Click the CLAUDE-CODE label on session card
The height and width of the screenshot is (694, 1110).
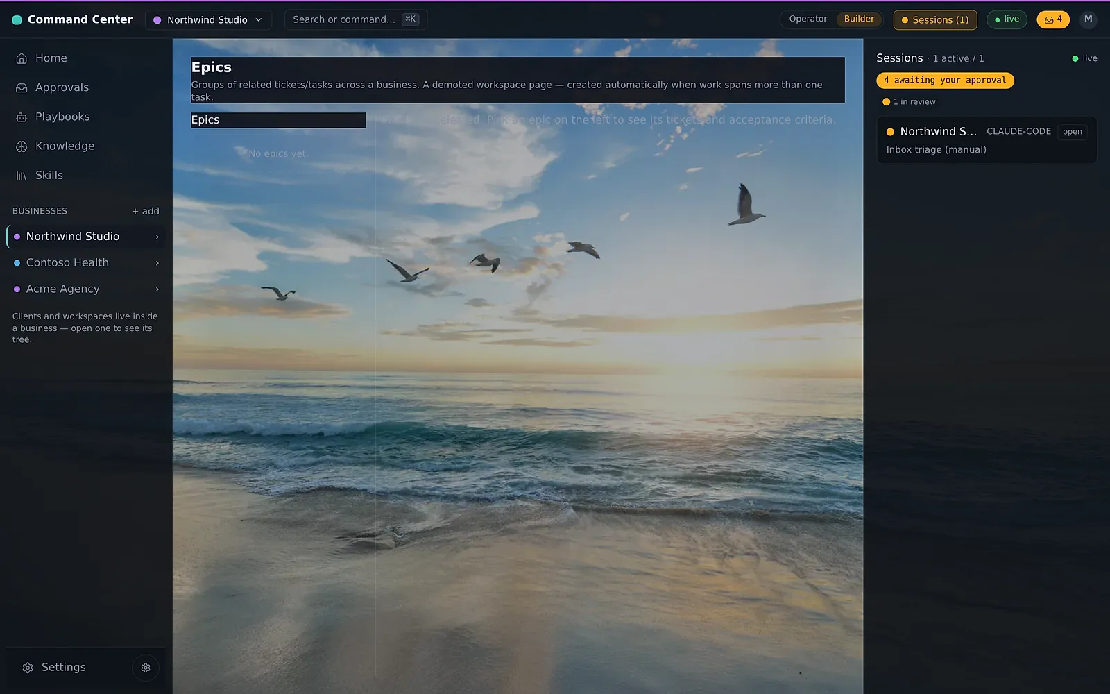1018,132
